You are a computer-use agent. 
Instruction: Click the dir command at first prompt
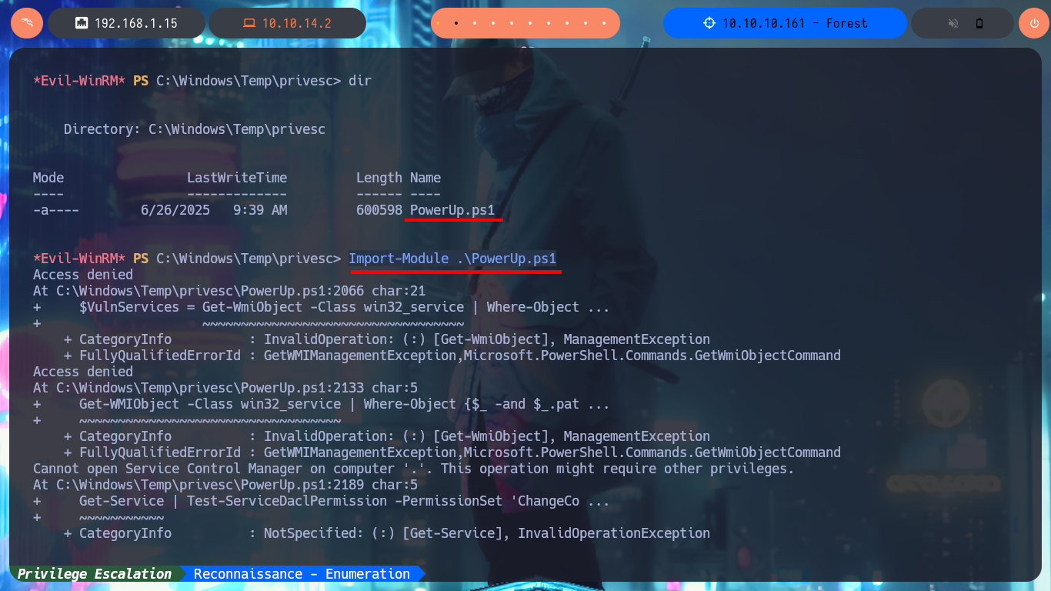pyautogui.click(x=360, y=81)
